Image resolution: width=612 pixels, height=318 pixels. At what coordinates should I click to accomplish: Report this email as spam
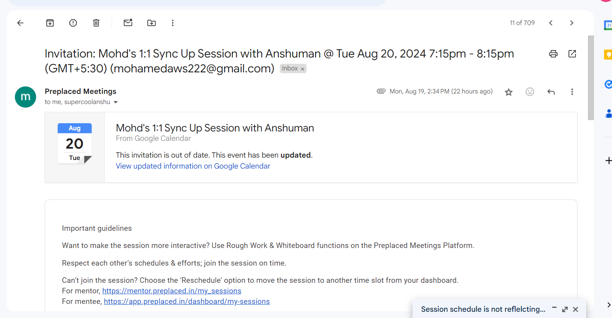[73, 23]
